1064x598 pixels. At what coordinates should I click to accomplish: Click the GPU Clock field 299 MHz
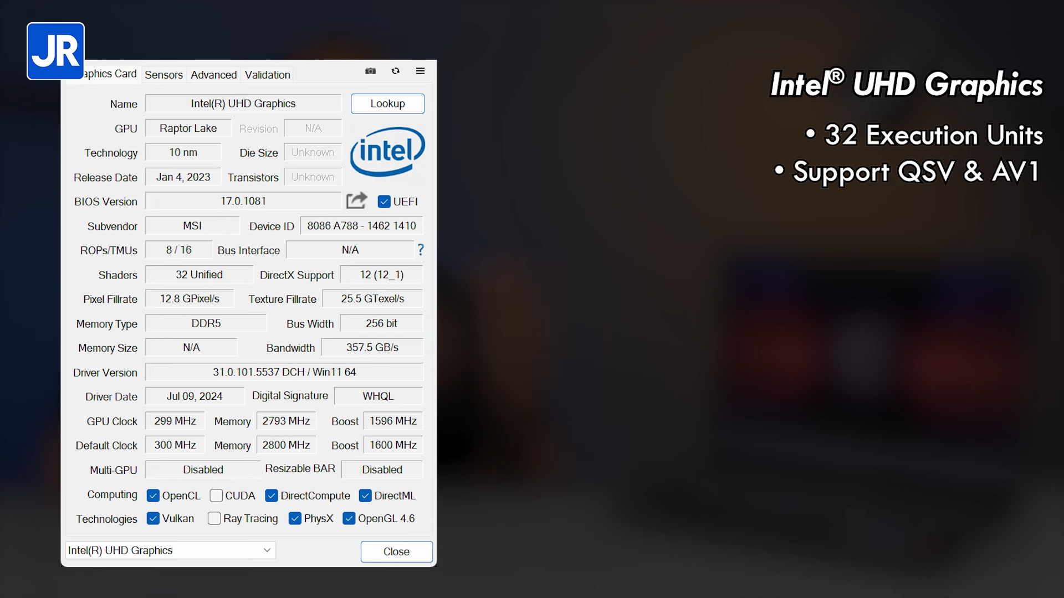[175, 421]
